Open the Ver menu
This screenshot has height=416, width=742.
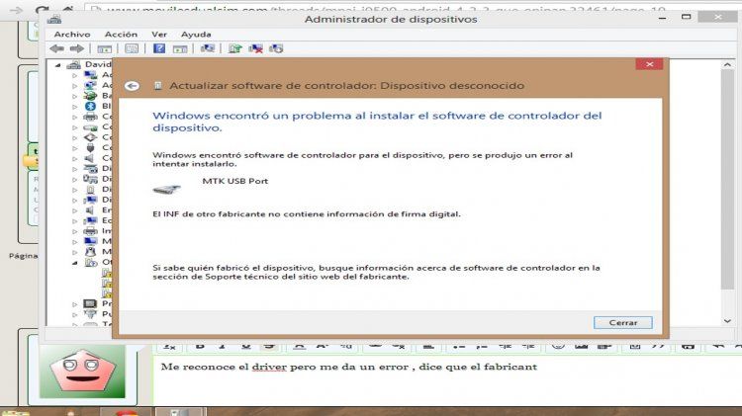[159, 34]
